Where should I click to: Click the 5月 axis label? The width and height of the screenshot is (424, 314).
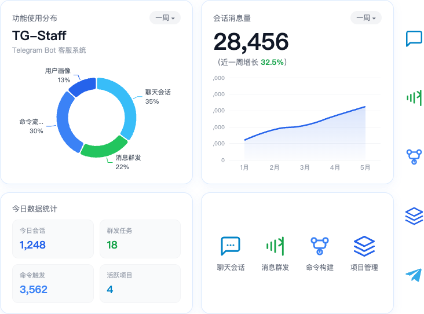tap(365, 167)
